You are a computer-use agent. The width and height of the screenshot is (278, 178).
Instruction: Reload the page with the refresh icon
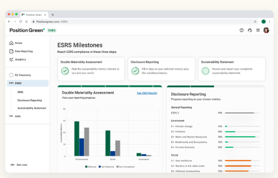point(21,22)
